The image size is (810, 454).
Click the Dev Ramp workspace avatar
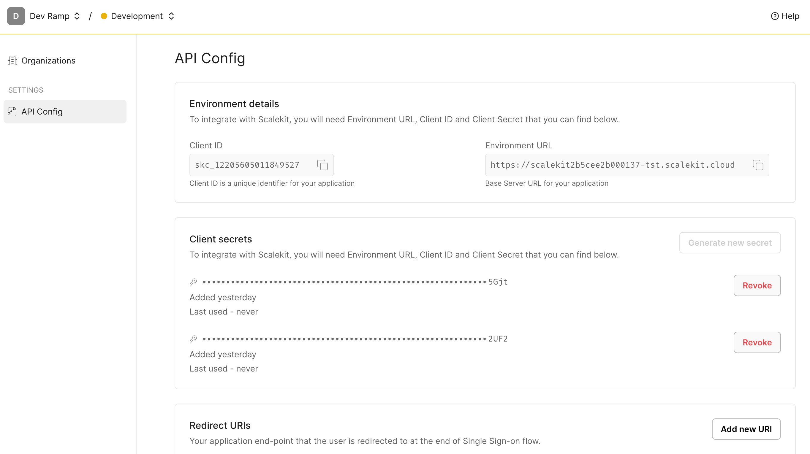coord(16,16)
